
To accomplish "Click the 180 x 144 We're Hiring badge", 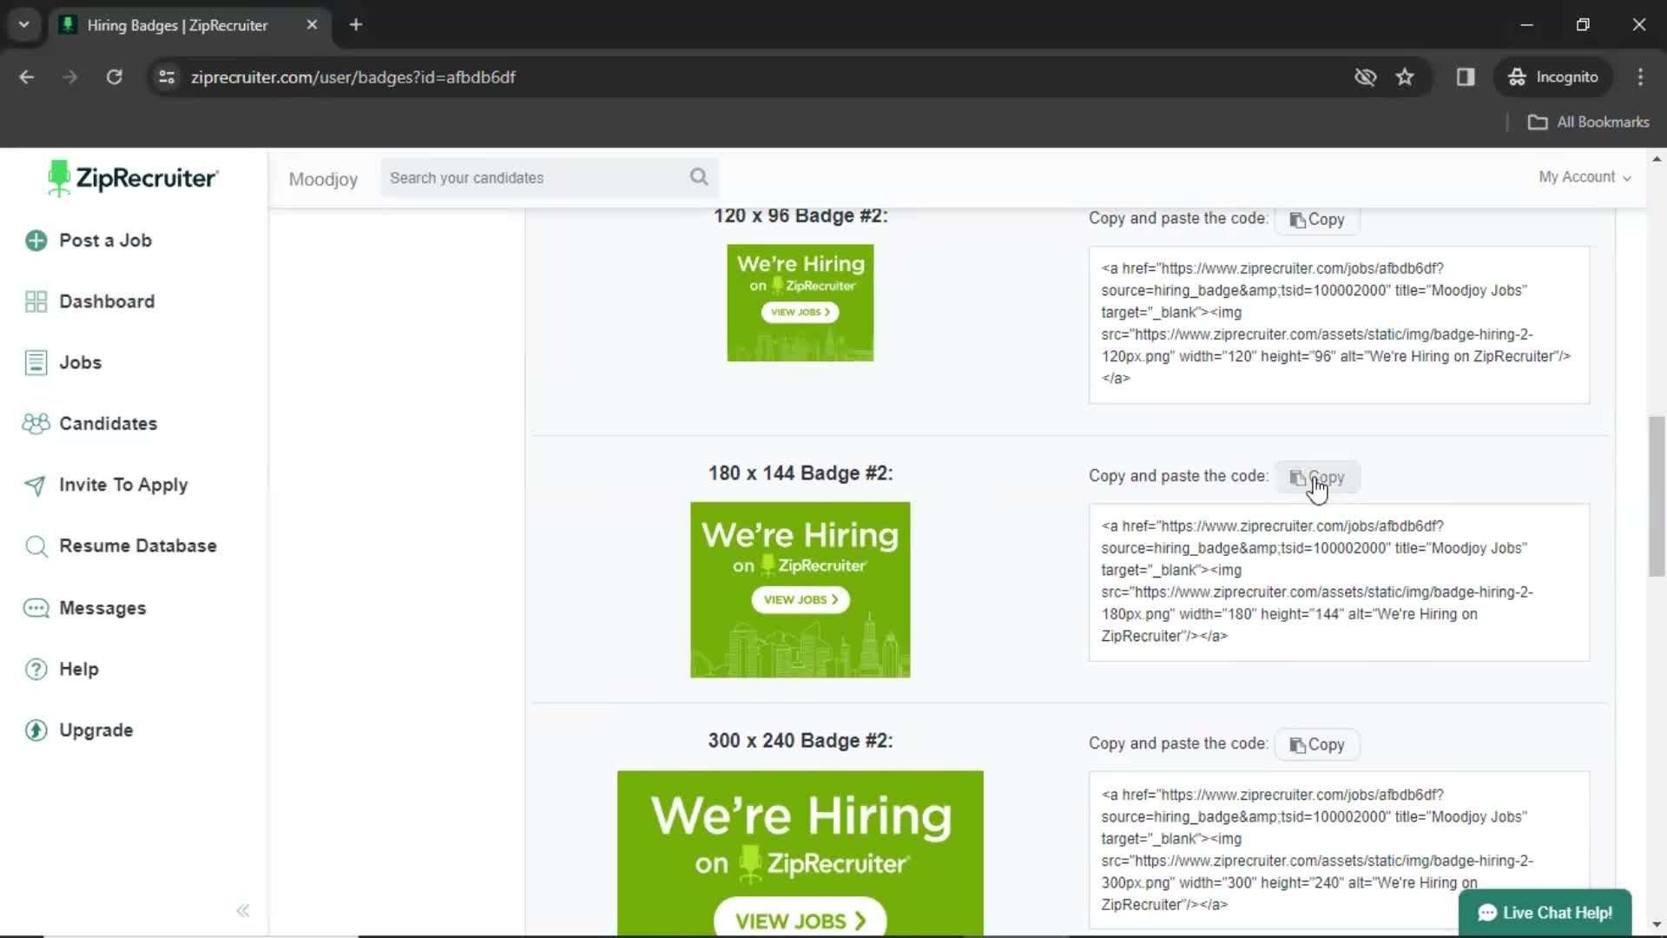I will coord(801,590).
